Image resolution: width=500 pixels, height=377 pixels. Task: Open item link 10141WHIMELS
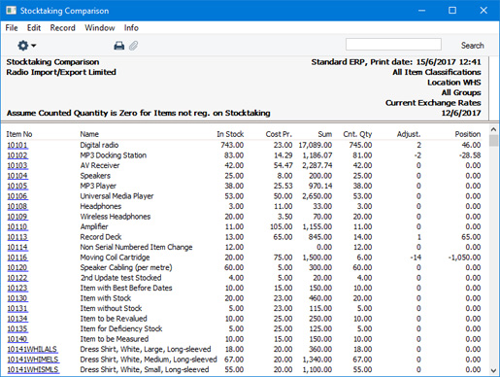click(33, 360)
